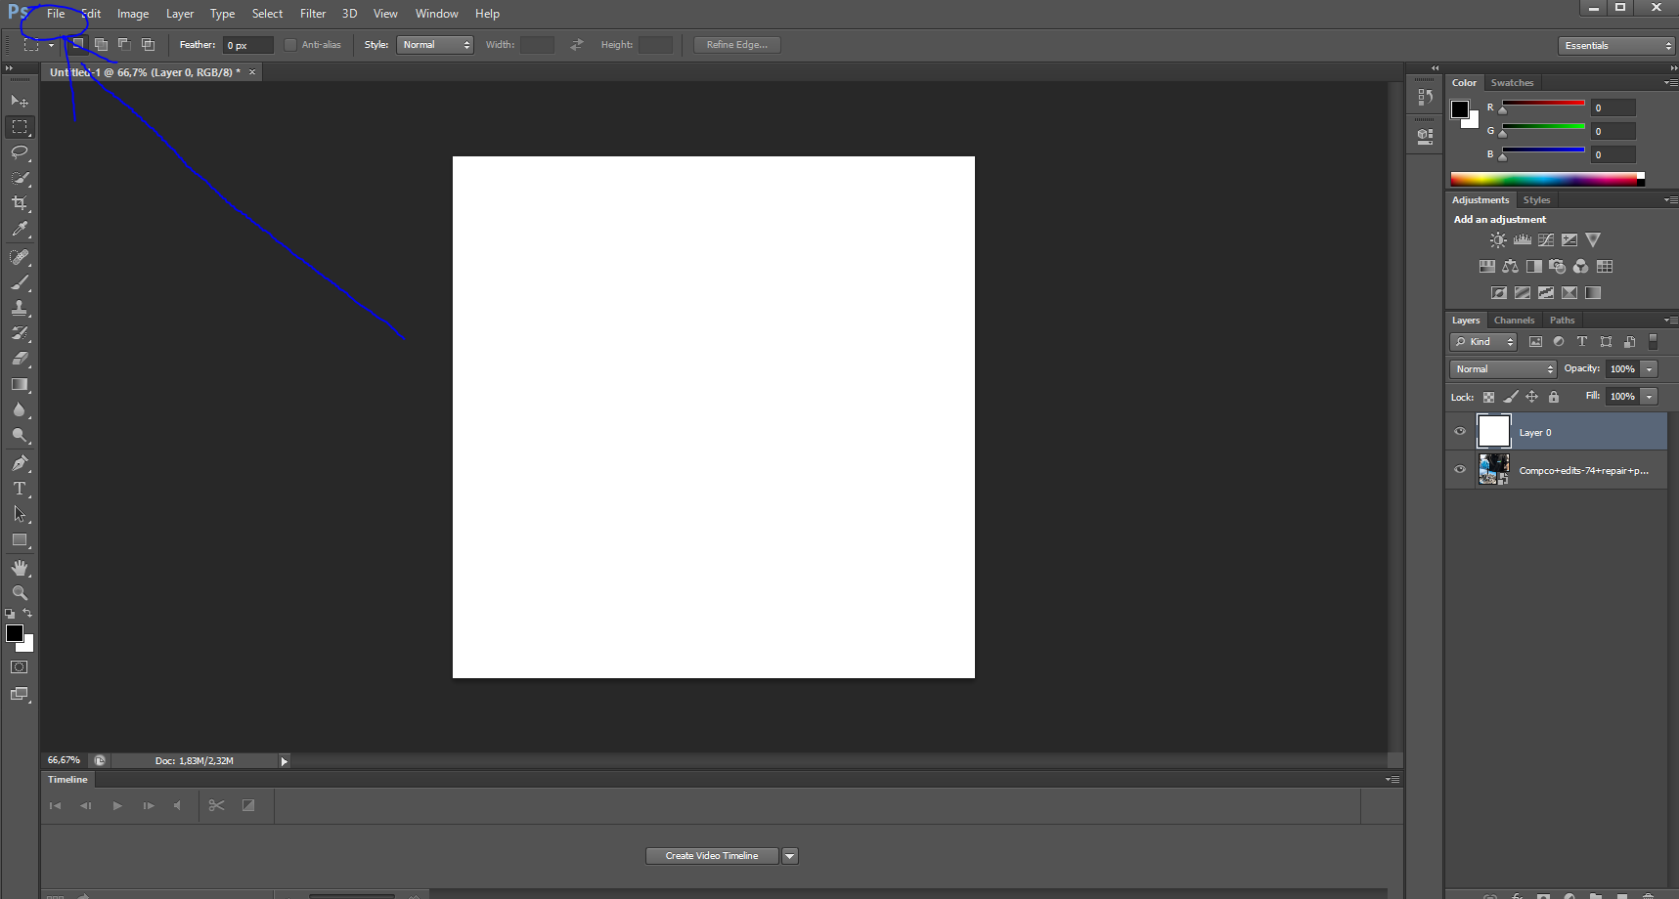Viewport: 1679px width, 899px height.
Task: Select the Lasso tool
Action: point(20,152)
